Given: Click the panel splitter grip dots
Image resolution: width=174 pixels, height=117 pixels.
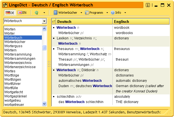Looking at the screenshot, I should click(49, 64).
